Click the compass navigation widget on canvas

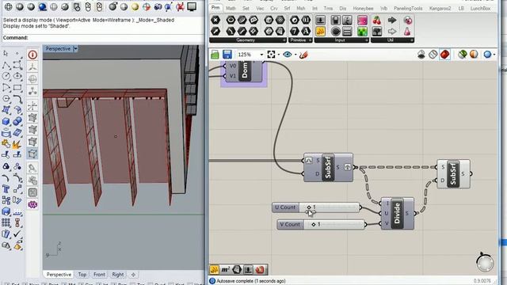[x=485, y=262]
